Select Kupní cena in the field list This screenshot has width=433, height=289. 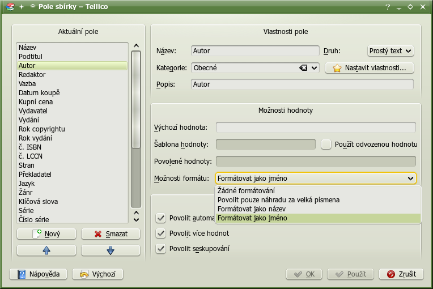click(x=72, y=102)
